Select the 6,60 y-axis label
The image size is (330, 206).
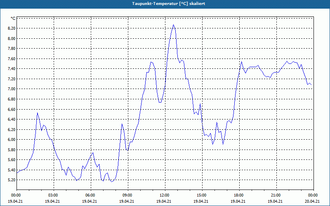point(12,109)
